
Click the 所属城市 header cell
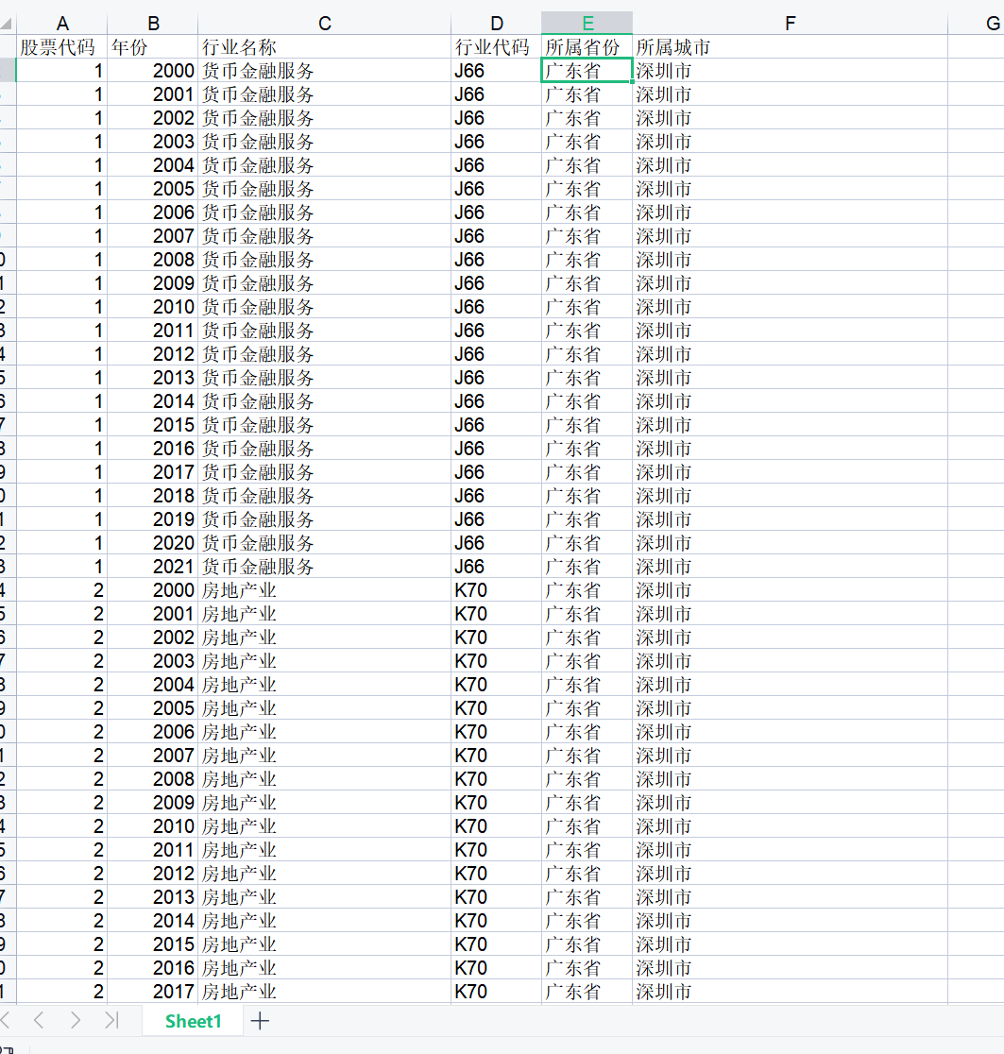coord(791,47)
